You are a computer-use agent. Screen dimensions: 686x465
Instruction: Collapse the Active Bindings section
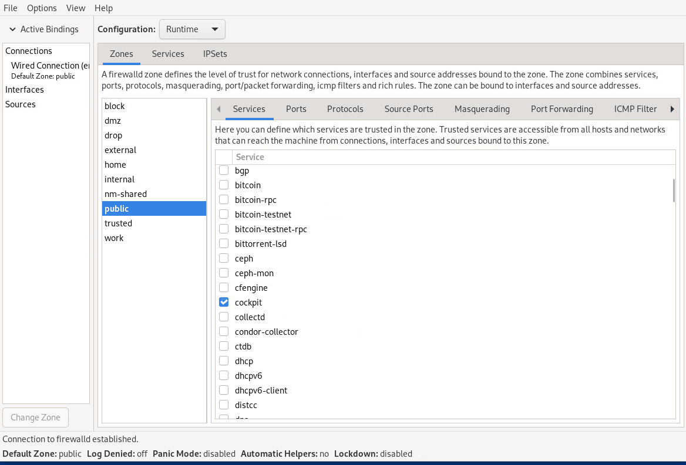(x=12, y=29)
